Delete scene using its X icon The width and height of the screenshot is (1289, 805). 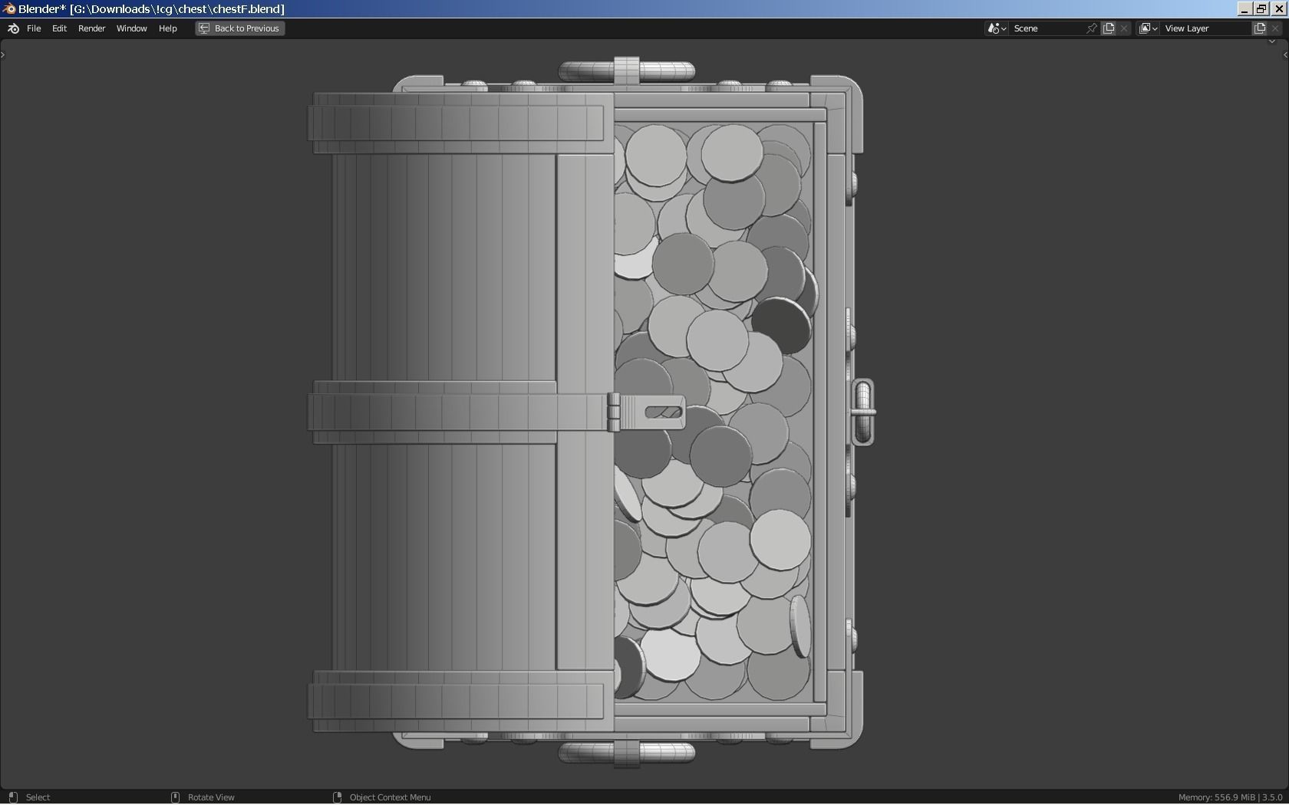(1124, 28)
